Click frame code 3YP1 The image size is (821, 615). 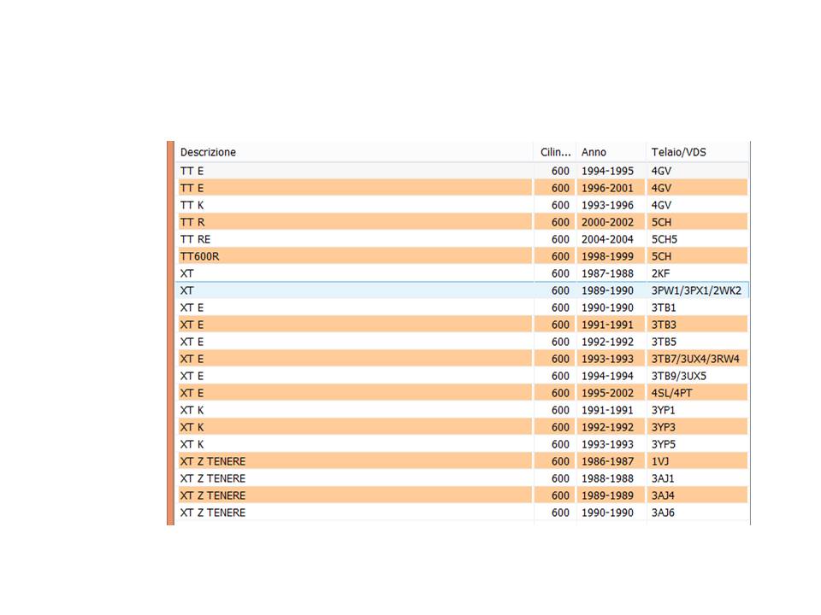(x=664, y=411)
